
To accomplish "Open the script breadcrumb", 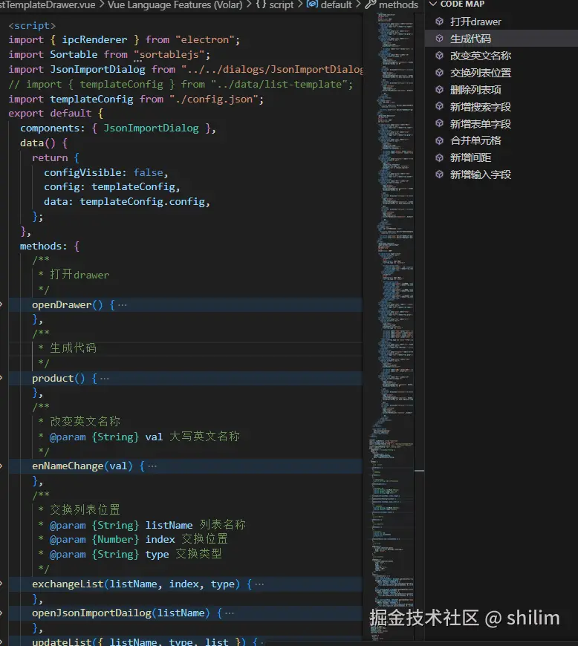I will pos(281,5).
